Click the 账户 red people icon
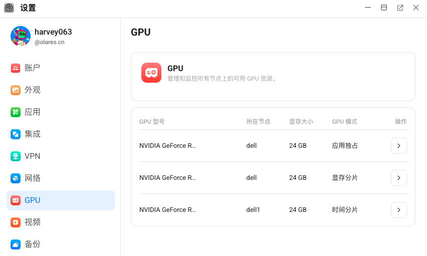This screenshot has width=427, height=256. 16,68
